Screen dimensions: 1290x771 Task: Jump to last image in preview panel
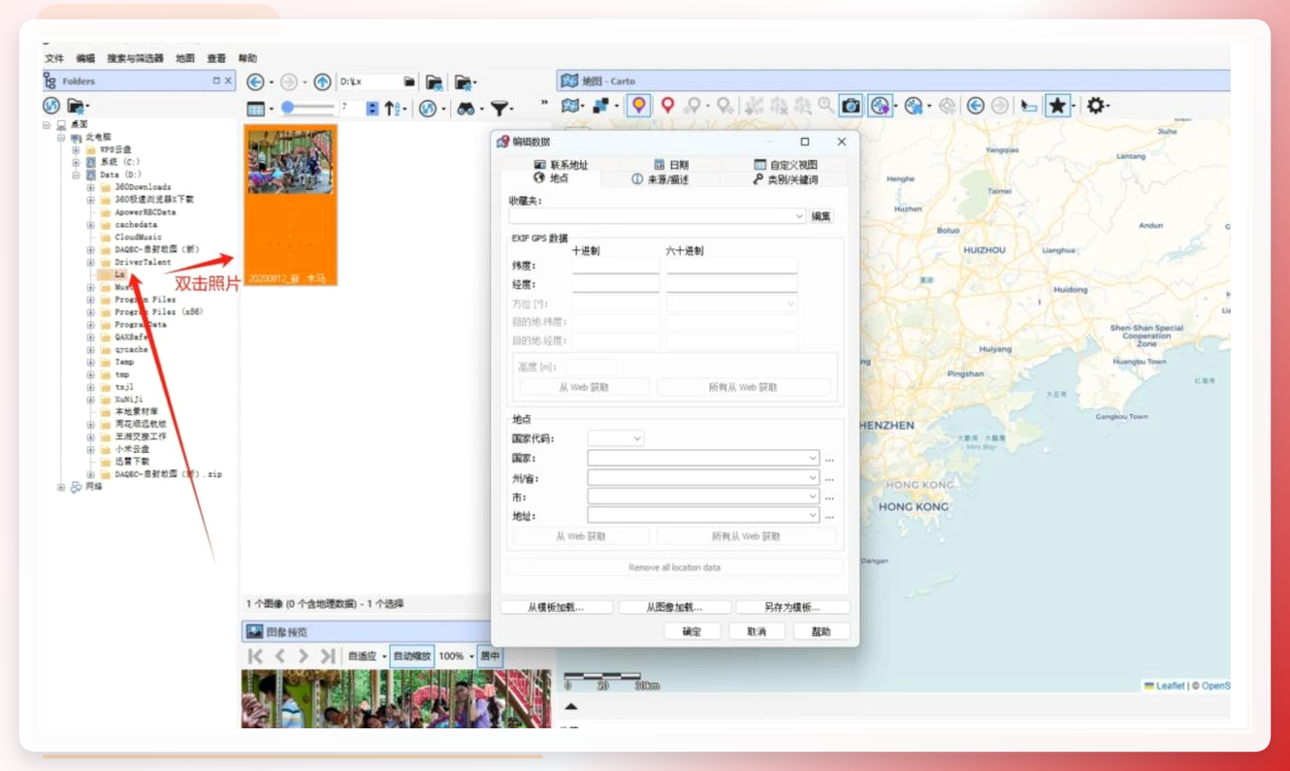click(328, 657)
